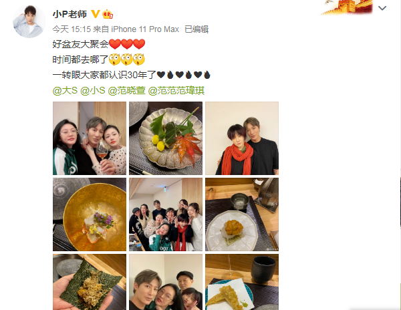Open the @范晓萱 mention link

(126, 90)
